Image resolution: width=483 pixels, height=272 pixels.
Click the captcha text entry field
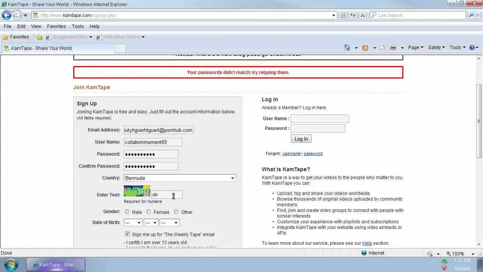[x=167, y=195]
